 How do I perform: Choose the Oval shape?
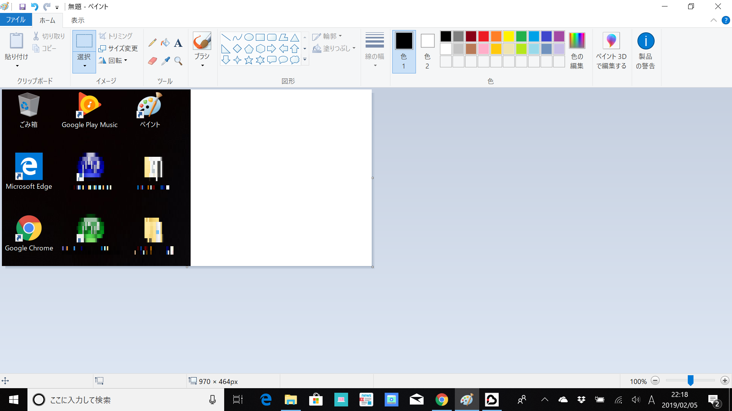tap(249, 37)
